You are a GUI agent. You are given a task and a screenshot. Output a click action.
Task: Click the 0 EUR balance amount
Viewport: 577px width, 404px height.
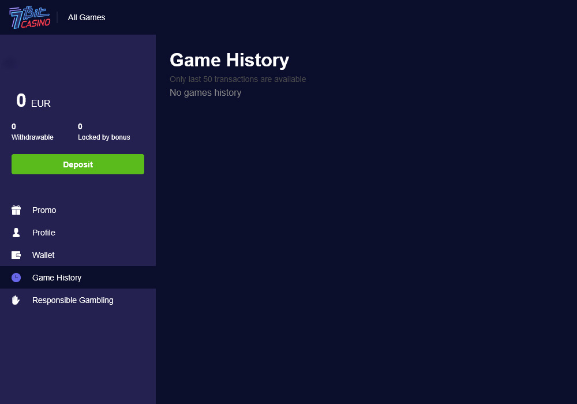point(21,101)
